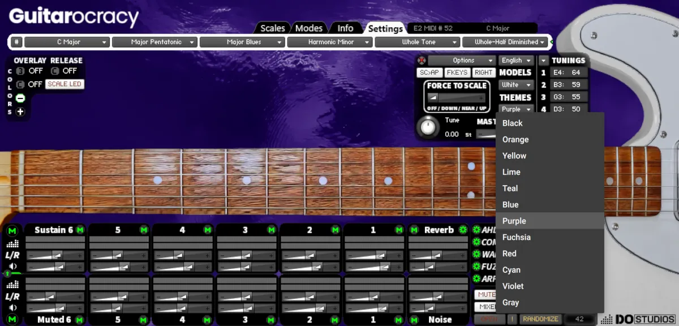
Task: Toggle the M button for muted string 3
Action: (x=272, y=320)
